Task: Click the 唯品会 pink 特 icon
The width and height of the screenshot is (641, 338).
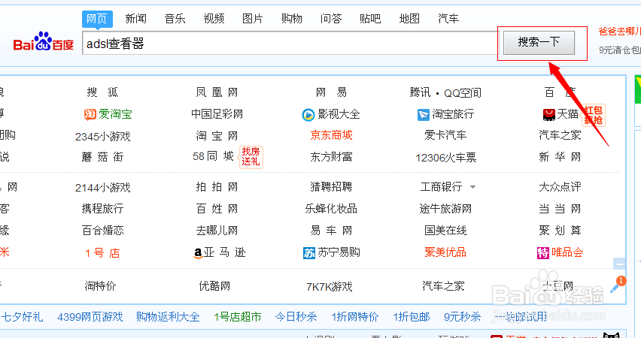Action: pyautogui.click(x=543, y=253)
